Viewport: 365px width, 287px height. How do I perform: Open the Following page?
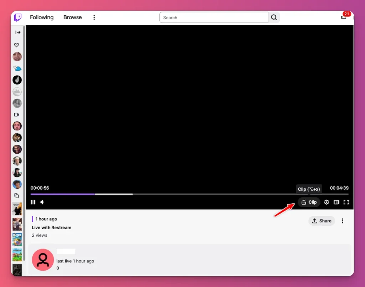tap(41, 17)
